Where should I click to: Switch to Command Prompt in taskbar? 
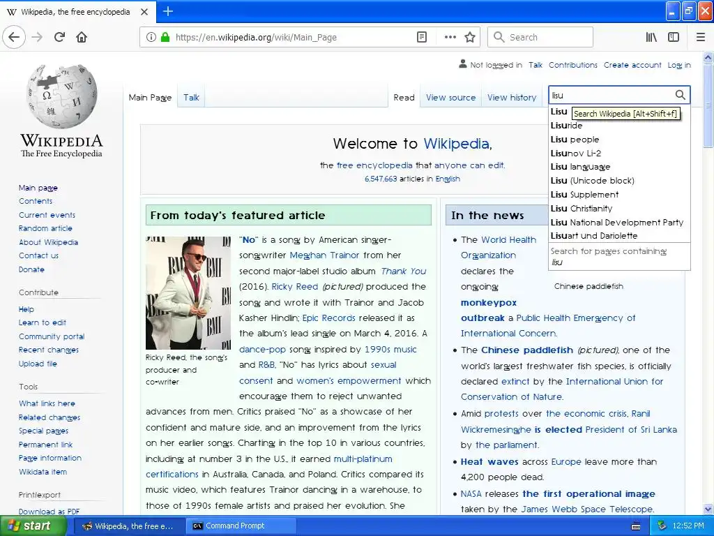point(241,526)
